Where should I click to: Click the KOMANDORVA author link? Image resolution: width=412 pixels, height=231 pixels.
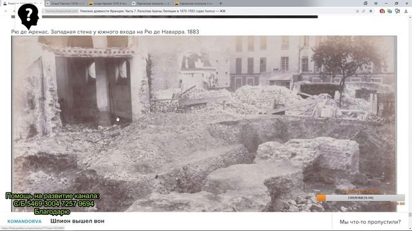24,221
